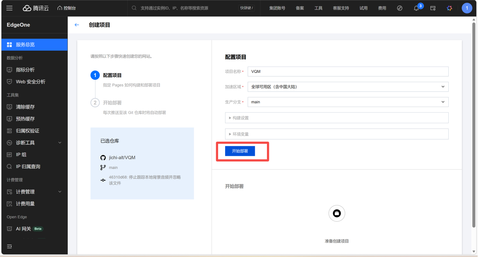Click the page vertical scrollbar
This screenshot has width=478, height=257.
click(474, 125)
